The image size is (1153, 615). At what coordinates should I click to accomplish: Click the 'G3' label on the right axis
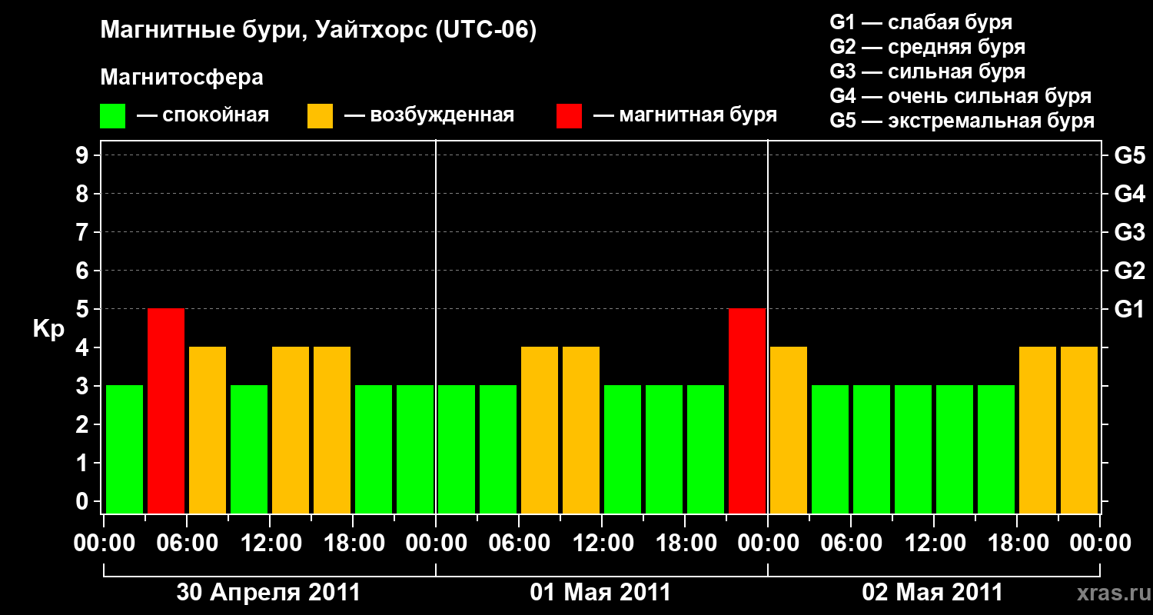[x=1130, y=232]
